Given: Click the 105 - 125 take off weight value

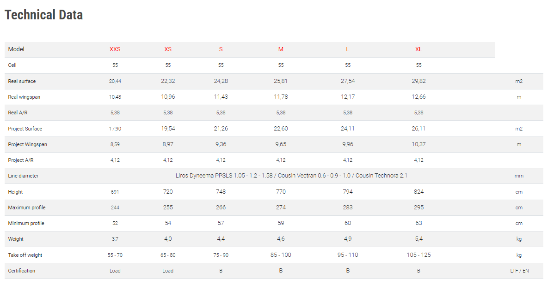Looking at the screenshot, I should 418,255.
